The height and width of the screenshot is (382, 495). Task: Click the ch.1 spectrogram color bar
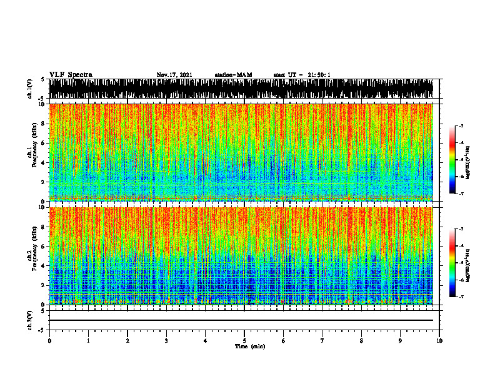452,160
